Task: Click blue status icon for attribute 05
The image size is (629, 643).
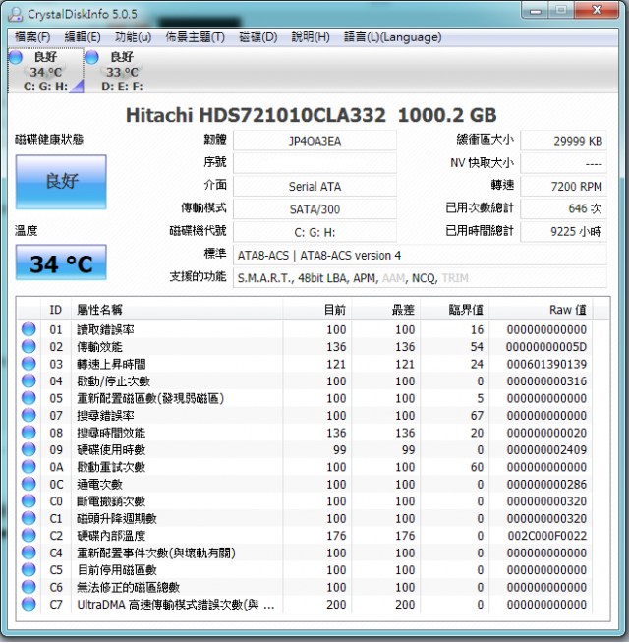Action: [29, 398]
